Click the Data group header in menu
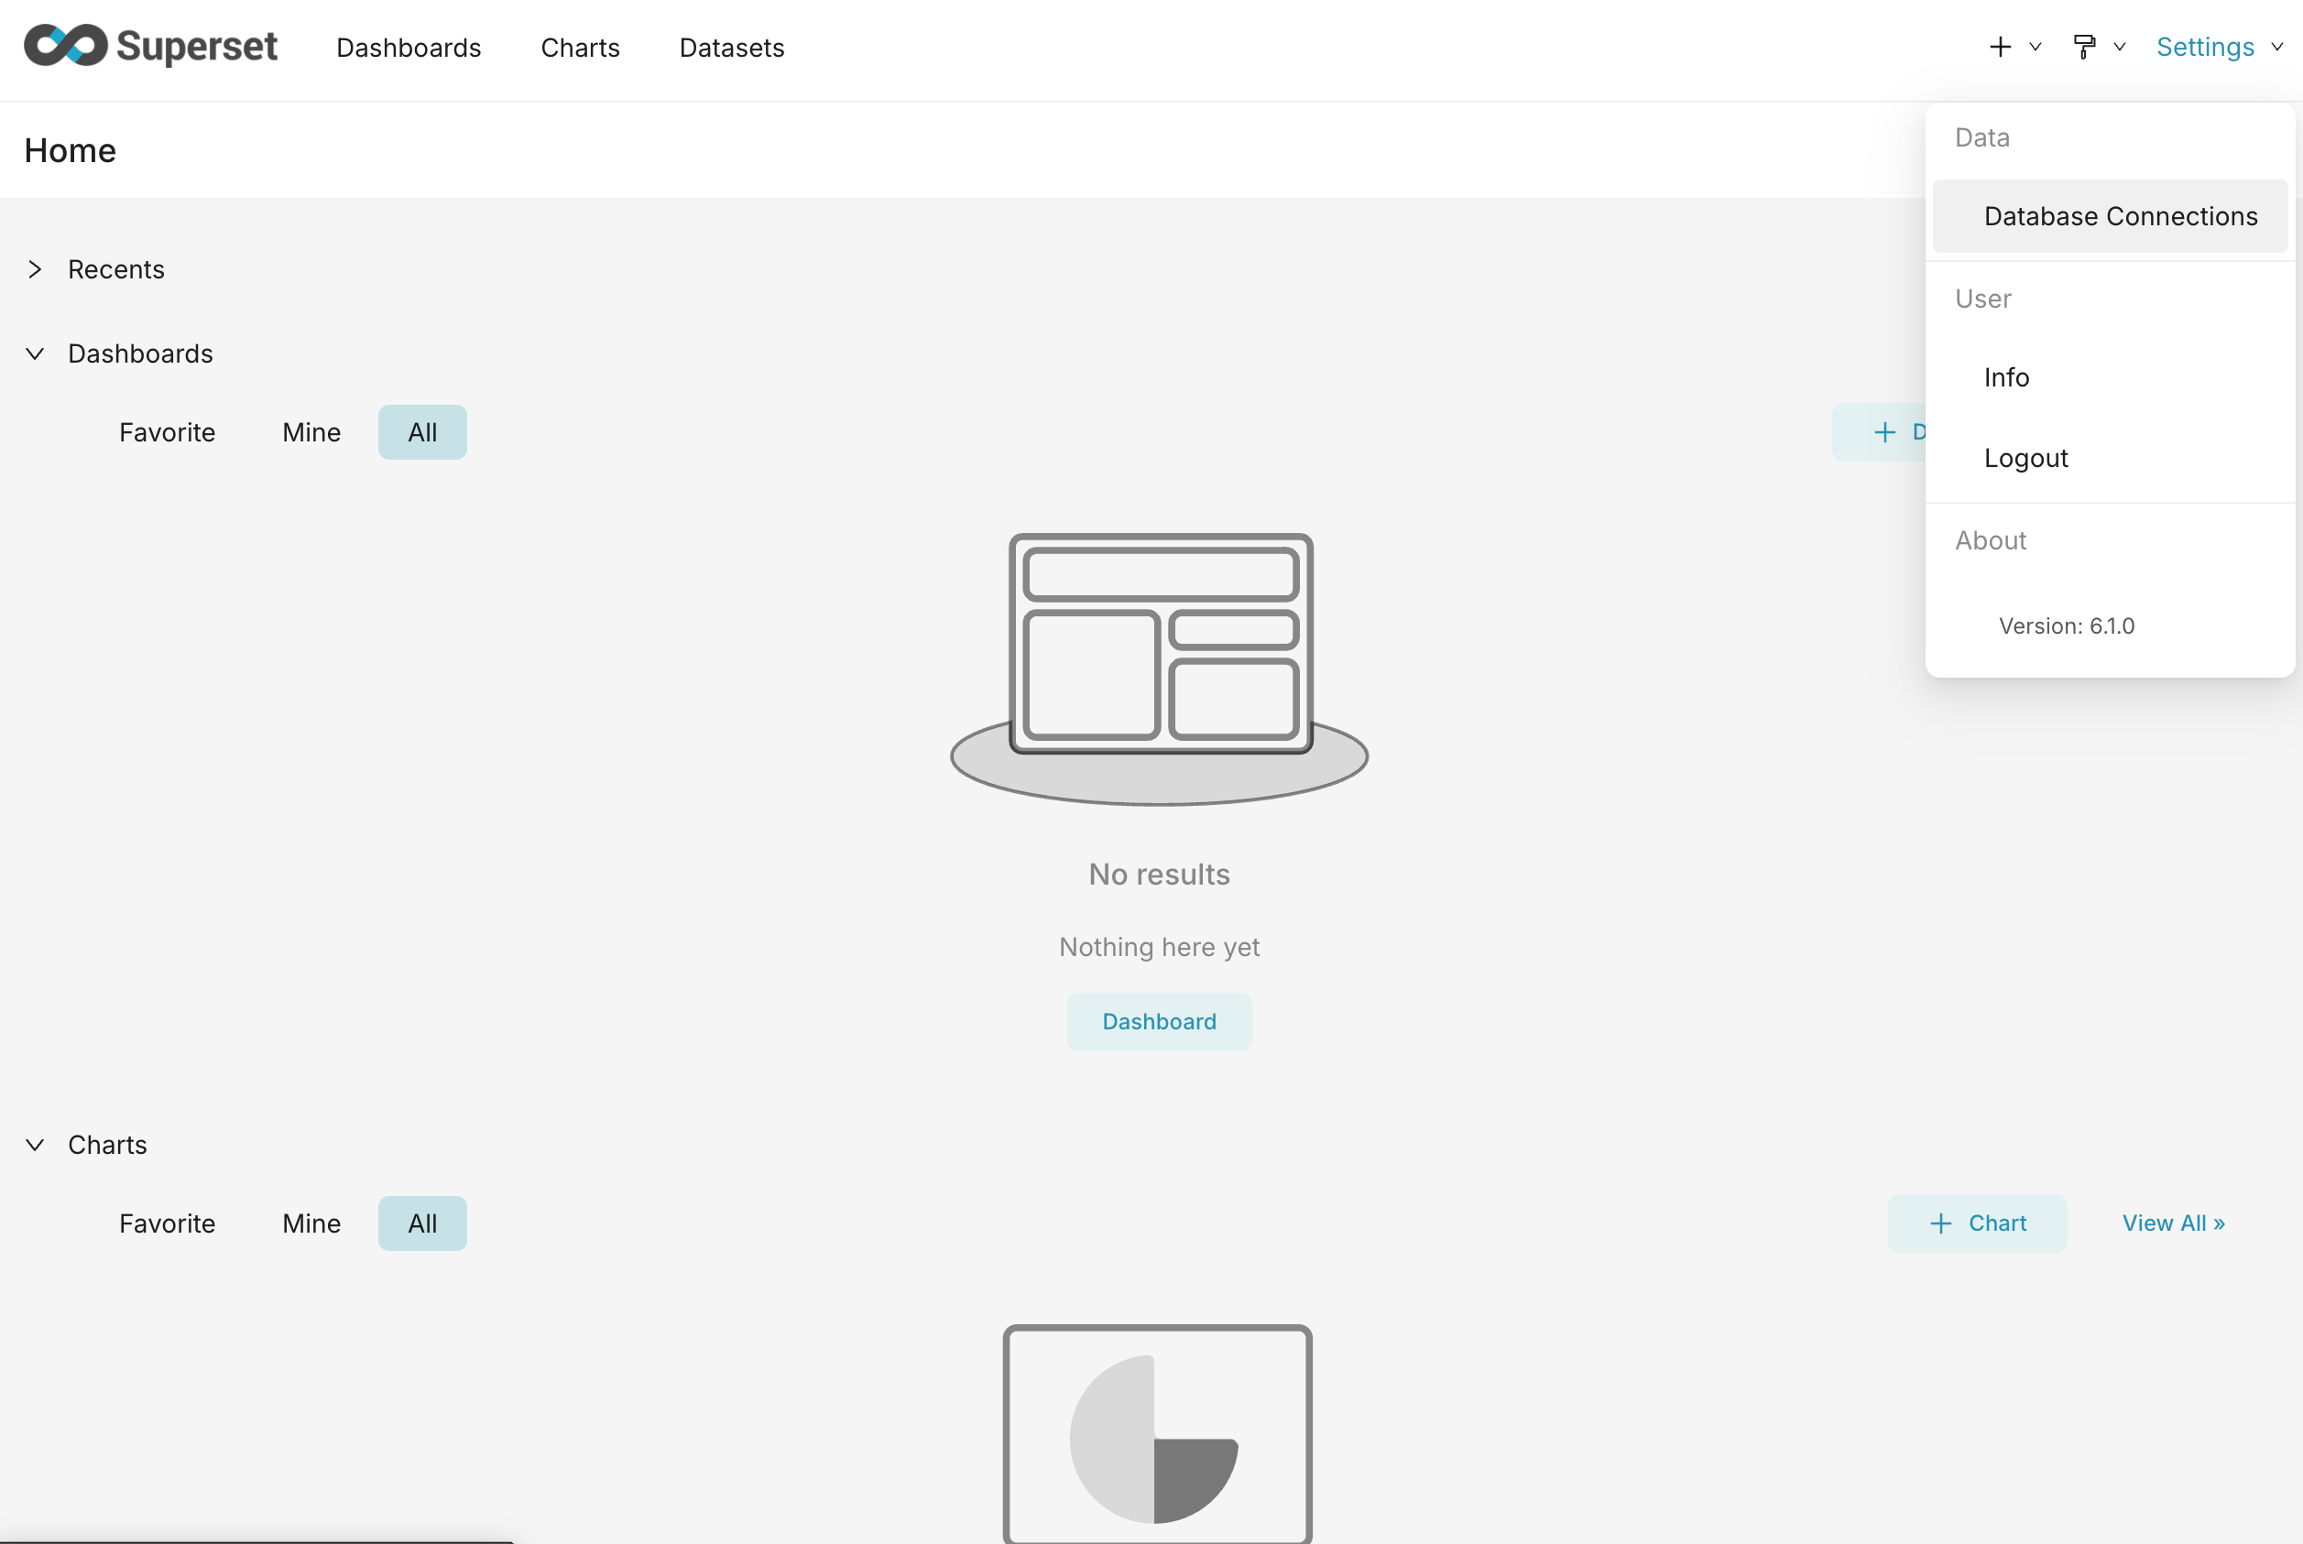The width and height of the screenshot is (2303, 1544). point(1981,136)
